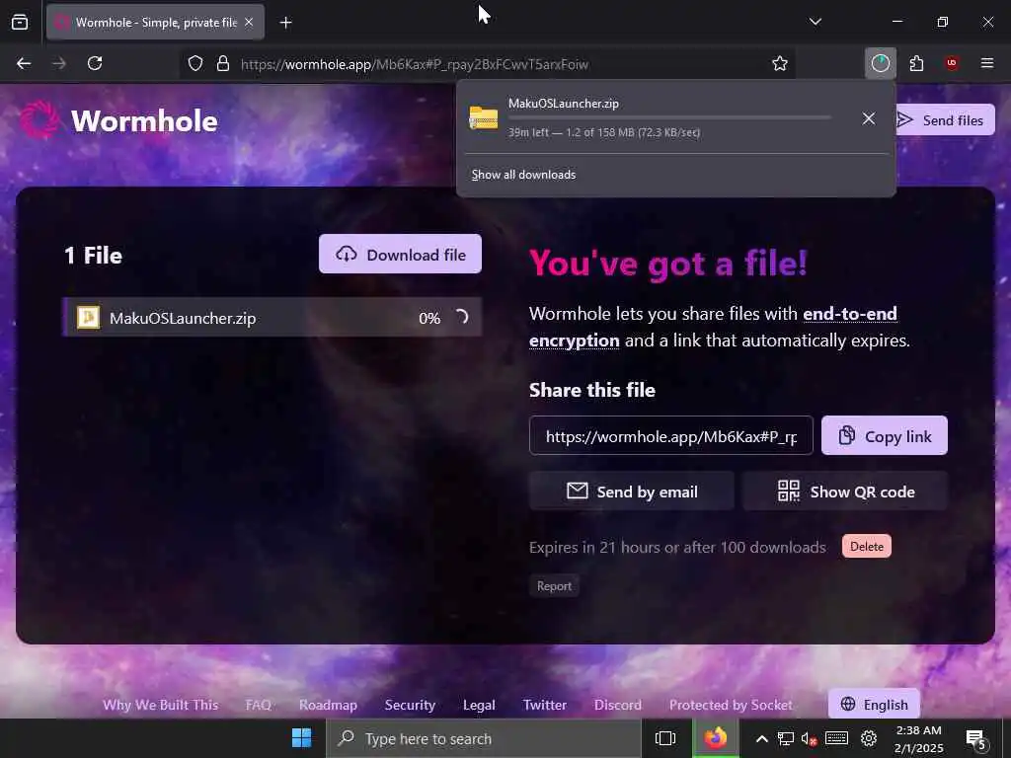Open the FAQ footer link
The height and width of the screenshot is (758, 1011).
click(x=259, y=705)
